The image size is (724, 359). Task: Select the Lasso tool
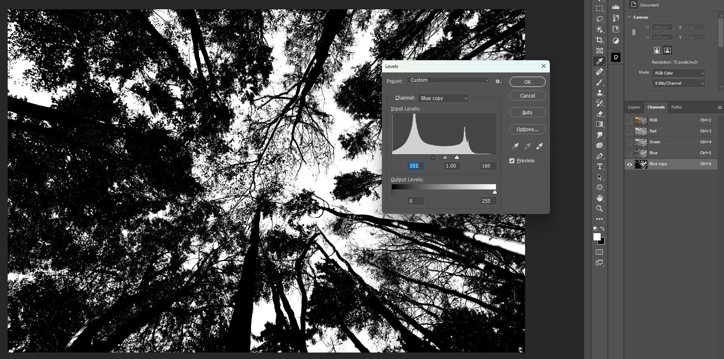click(599, 19)
